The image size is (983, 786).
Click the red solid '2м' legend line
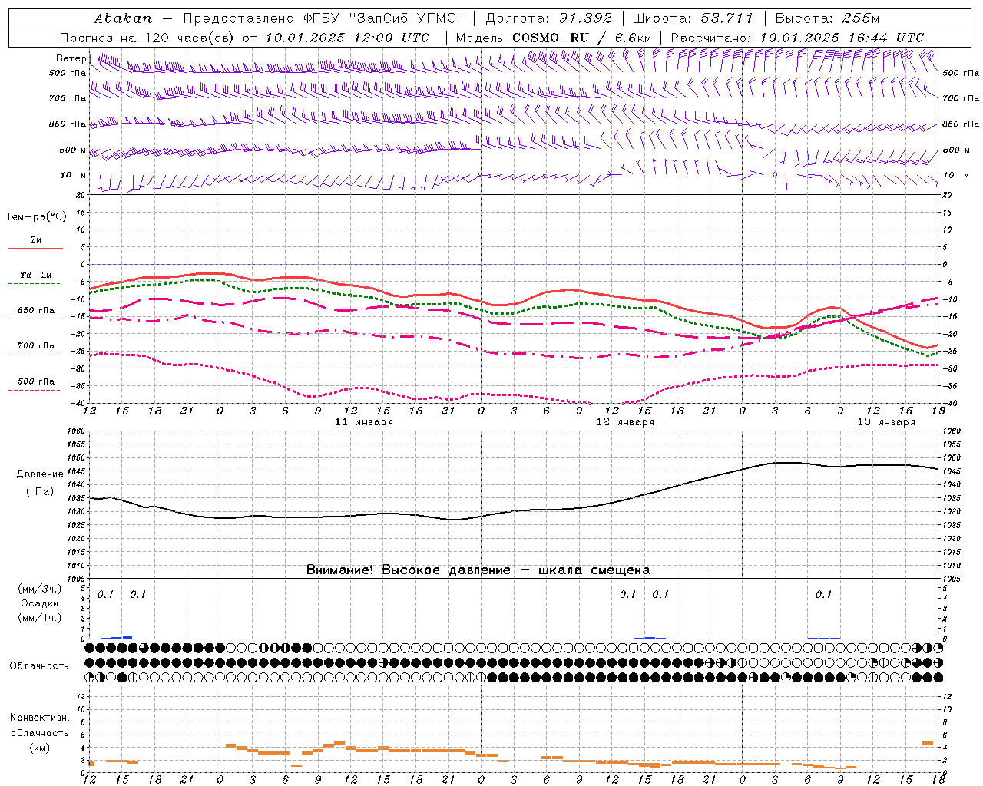click(35, 249)
